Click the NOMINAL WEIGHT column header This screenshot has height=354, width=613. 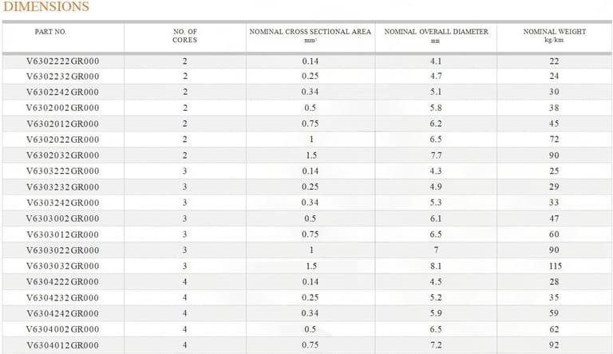pos(554,35)
